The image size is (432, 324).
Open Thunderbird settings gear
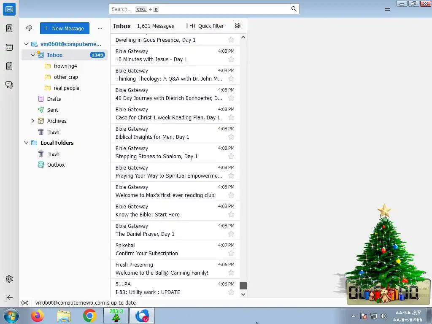[x=9, y=279]
